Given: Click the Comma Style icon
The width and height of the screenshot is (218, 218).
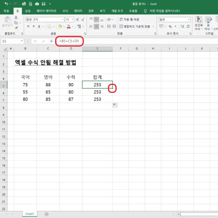Looking at the screenshot, I should (x=175, y=26).
